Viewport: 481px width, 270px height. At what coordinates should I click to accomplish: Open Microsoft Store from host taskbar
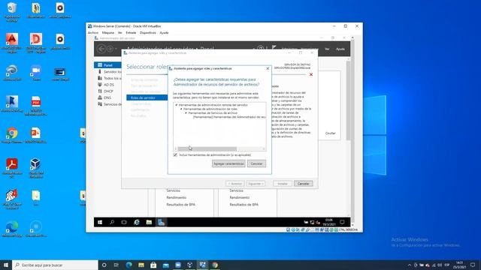[153, 265]
